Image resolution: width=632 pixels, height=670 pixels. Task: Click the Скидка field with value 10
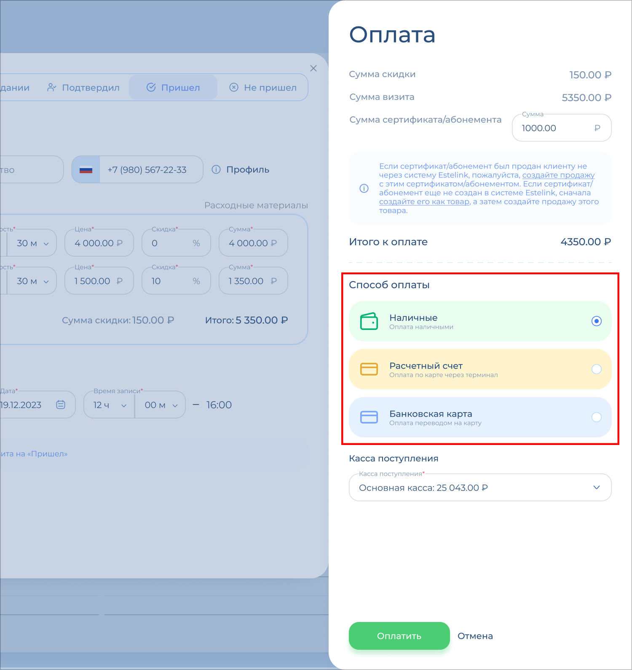coord(176,281)
